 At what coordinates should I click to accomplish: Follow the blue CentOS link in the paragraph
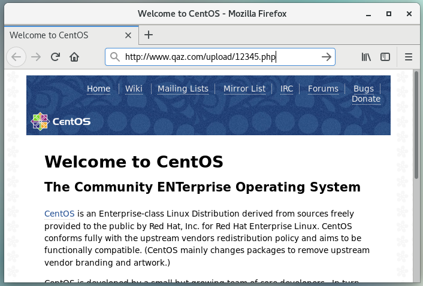pyautogui.click(x=59, y=214)
